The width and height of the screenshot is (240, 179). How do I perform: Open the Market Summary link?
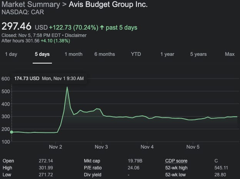[31, 5]
